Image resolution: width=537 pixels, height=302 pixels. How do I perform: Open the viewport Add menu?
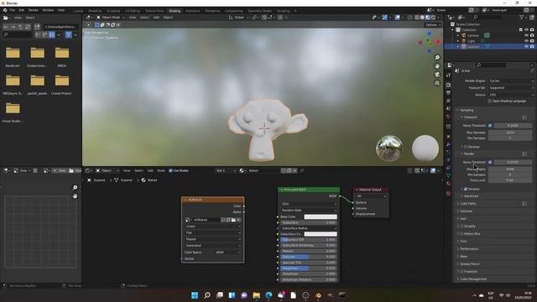[x=156, y=18]
